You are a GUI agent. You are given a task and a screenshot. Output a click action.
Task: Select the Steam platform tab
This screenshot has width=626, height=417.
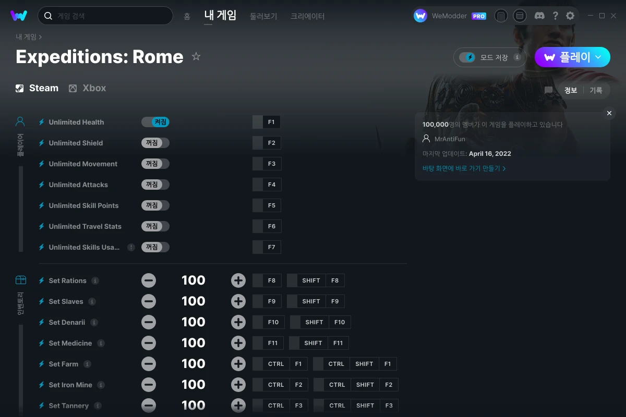[37, 88]
